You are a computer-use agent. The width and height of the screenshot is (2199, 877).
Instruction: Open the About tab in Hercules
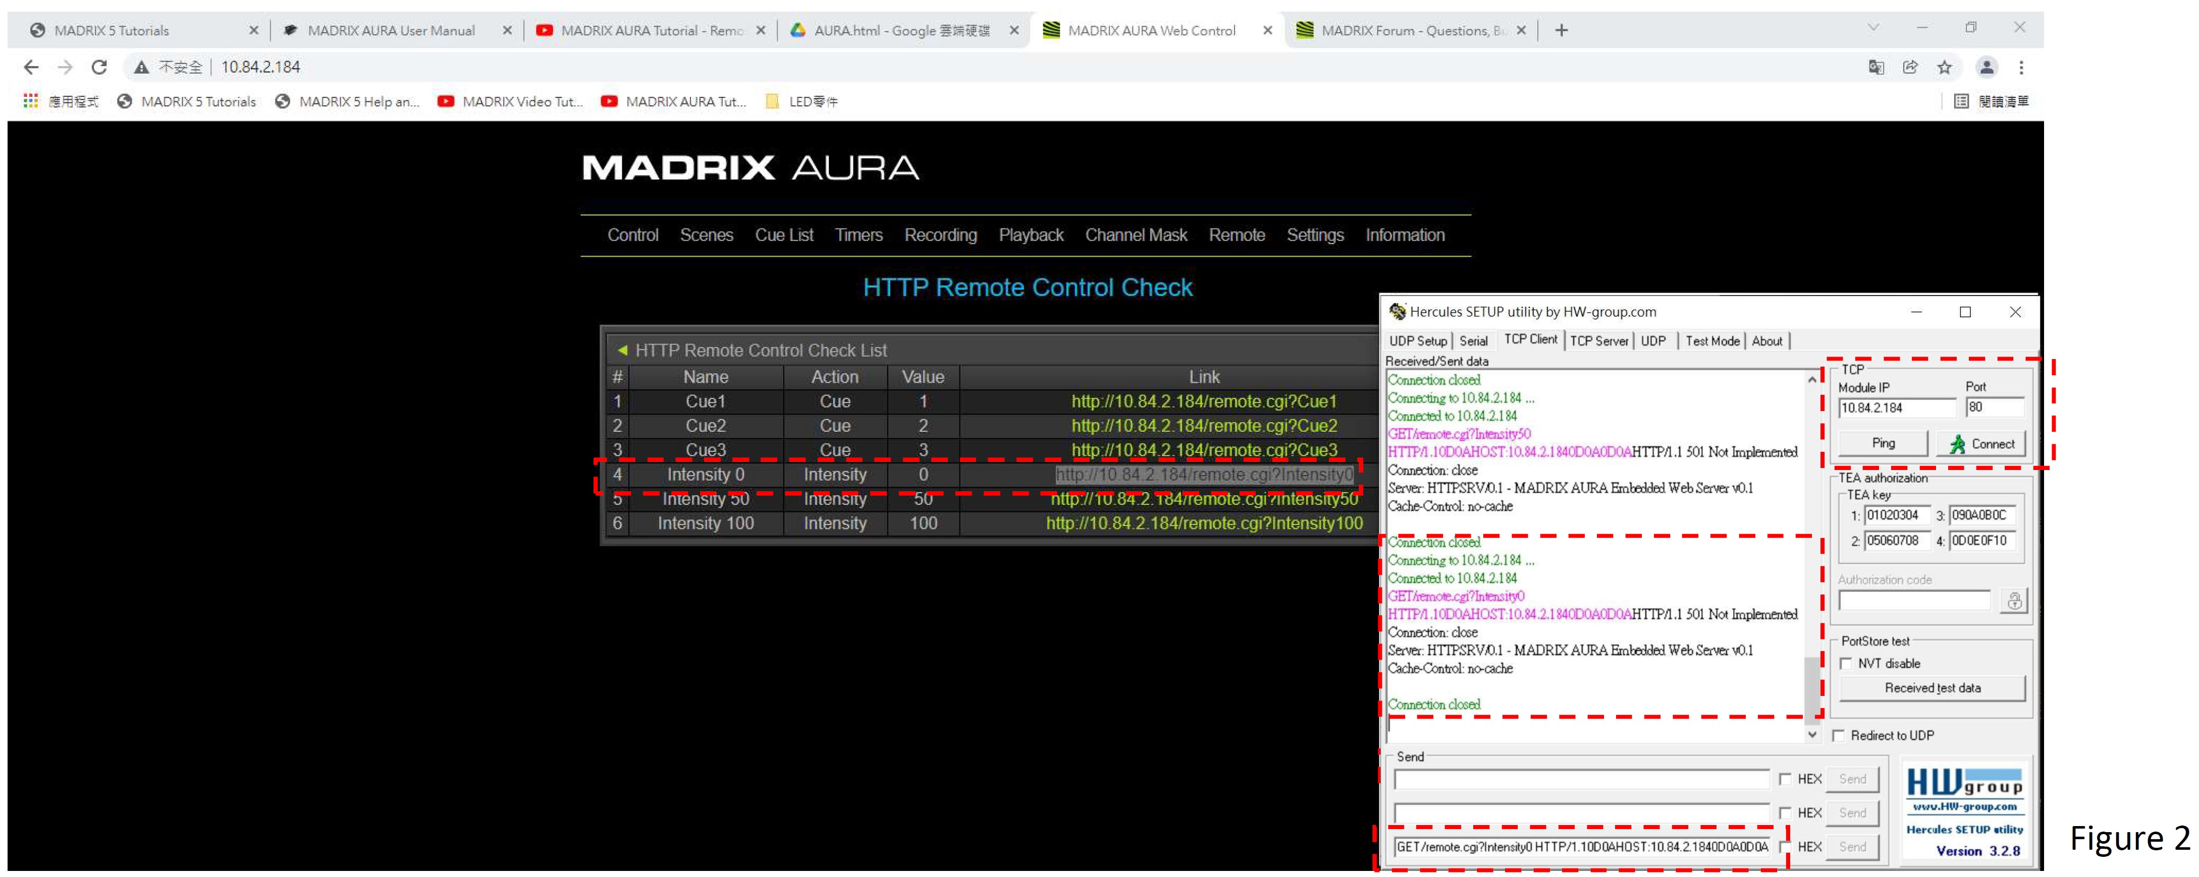[x=1767, y=341]
